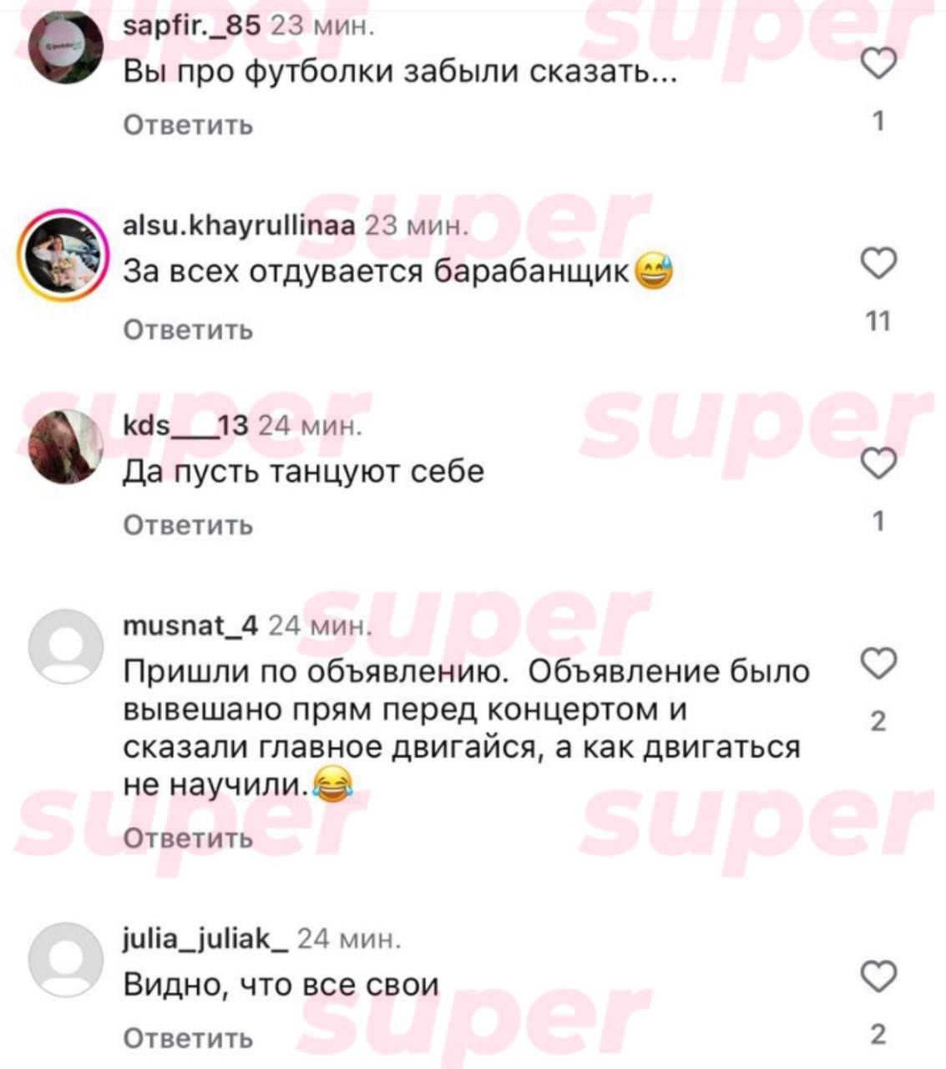Like alsu.khayrullinaa's comment about the drummer
The width and height of the screenshot is (946, 1069).
pyautogui.click(x=878, y=264)
